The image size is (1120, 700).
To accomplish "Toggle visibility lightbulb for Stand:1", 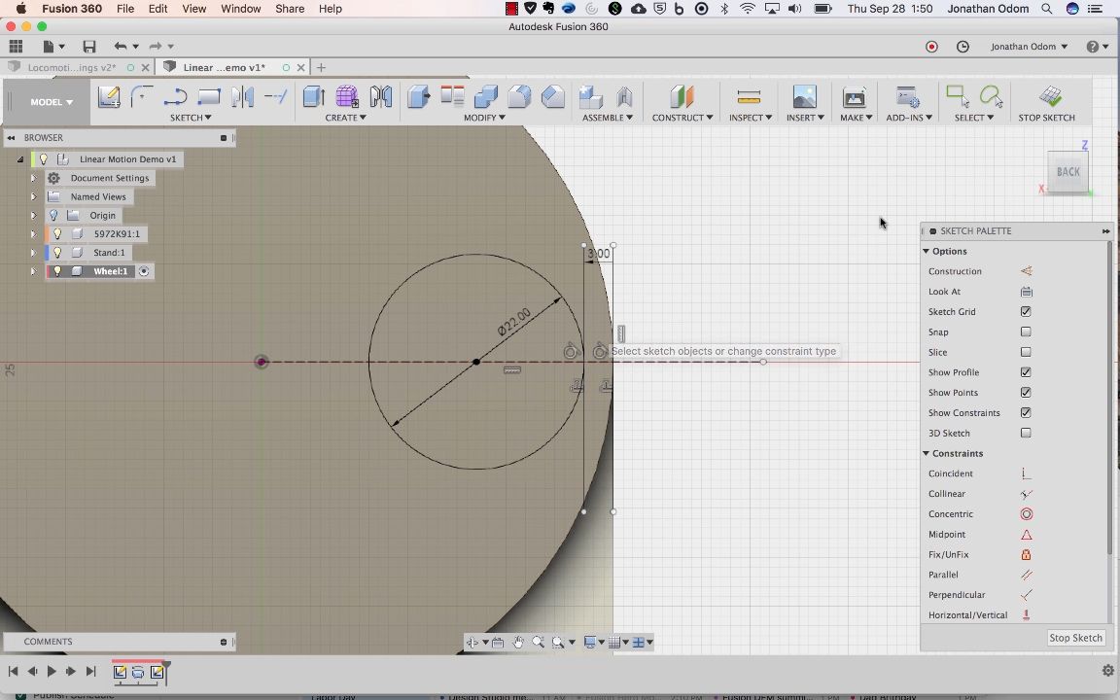I will [57, 253].
